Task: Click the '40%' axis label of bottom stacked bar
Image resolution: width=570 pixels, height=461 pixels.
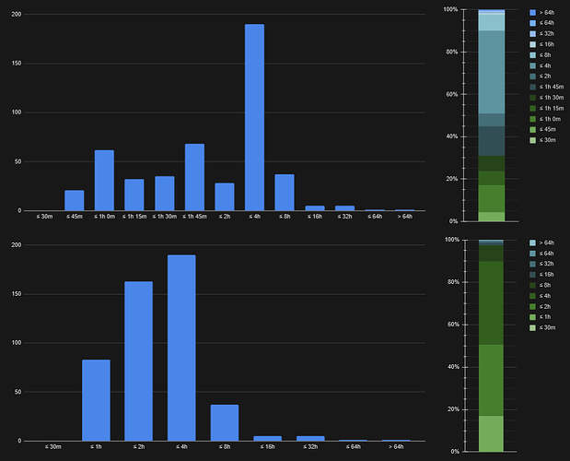Action: click(x=453, y=367)
